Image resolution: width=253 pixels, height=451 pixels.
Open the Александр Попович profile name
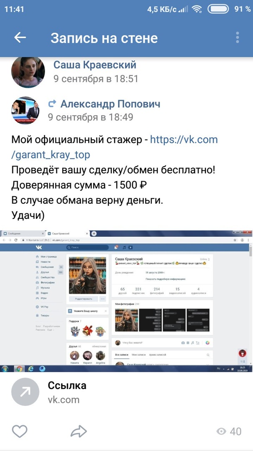pos(110,104)
